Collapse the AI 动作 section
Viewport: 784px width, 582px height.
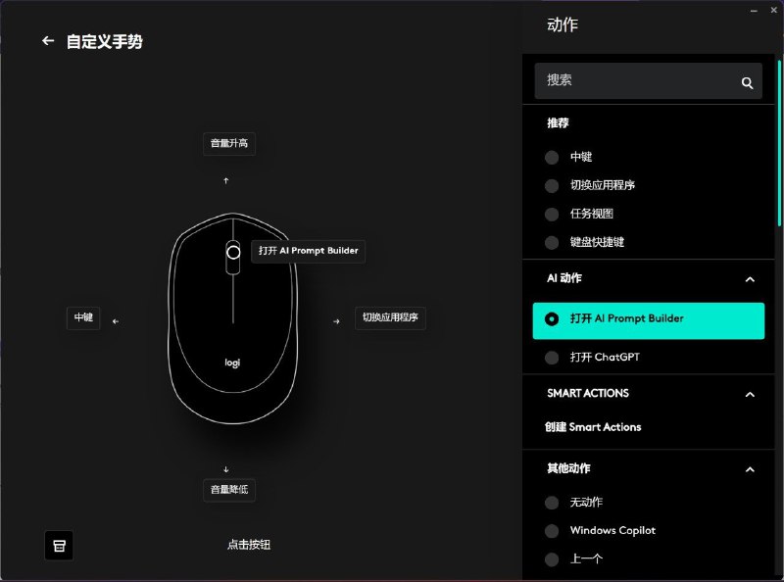point(750,279)
